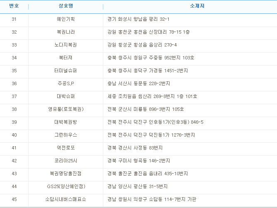Select store name 코리아25시
Image resolution: width=277 pixels, height=208 pixels.
click(x=66, y=161)
